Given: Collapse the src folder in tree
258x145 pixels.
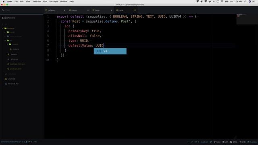Looking at the screenshot, I should [8, 40].
